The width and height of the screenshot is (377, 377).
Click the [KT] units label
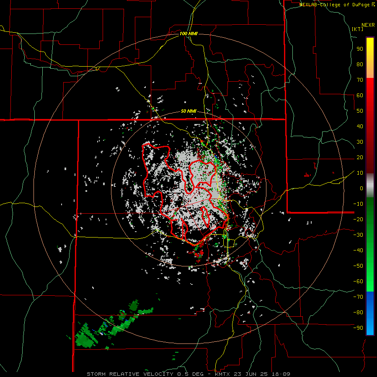click(x=357, y=29)
